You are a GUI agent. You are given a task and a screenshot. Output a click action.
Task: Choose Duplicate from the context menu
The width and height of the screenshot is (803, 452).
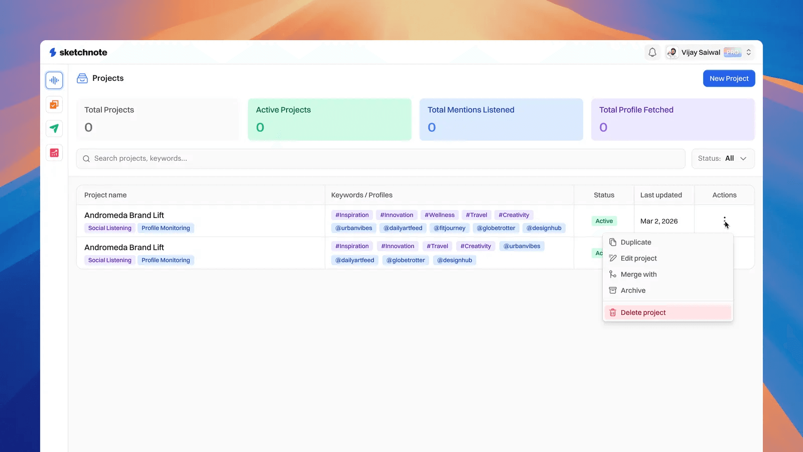[x=667, y=242]
